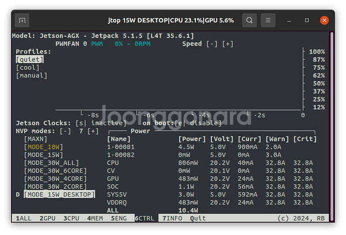Click the 50% fan graph axis label
Screen dimensions: 346x235
point(319,83)
